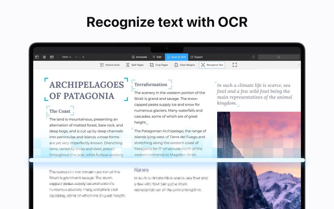
Task: Switch to the Edit tab
Action: click(x=157, y=57)
